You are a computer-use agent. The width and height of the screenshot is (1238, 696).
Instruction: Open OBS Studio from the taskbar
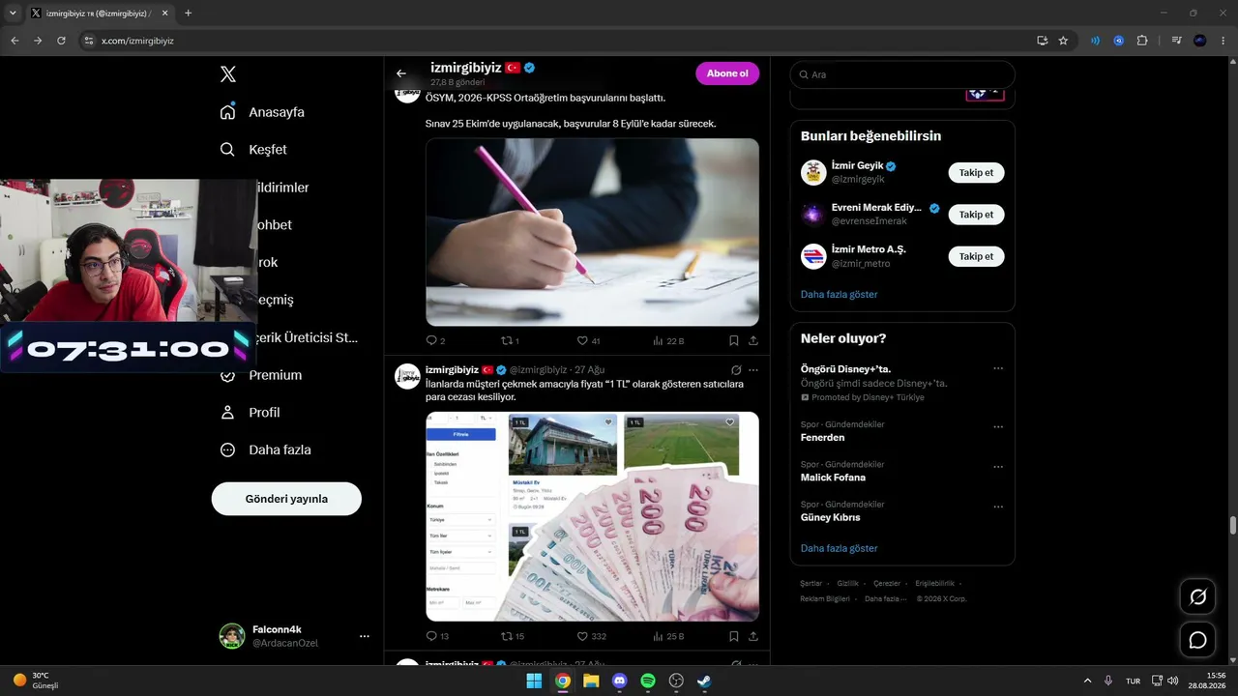coord(676,681)
